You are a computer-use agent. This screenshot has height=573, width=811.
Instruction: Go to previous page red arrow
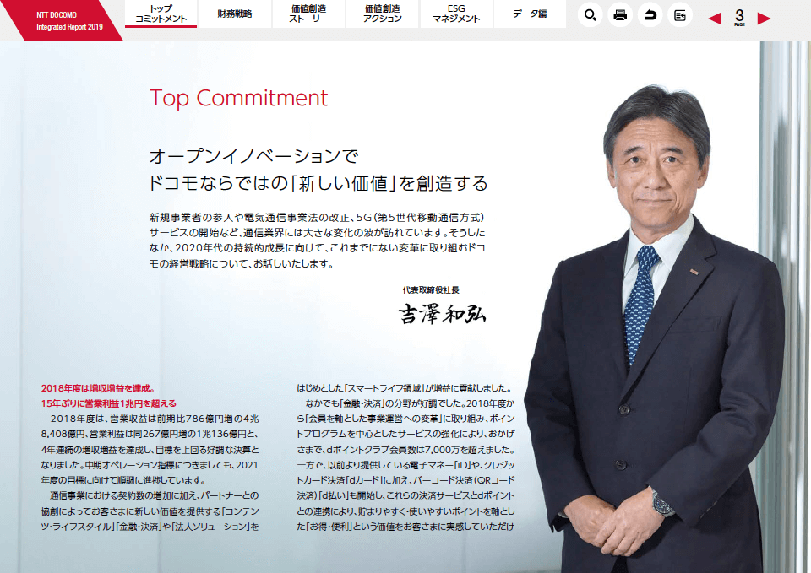click(x=715, y=19)
